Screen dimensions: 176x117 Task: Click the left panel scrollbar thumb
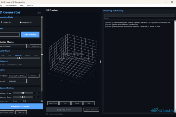[x=42, y=54]
